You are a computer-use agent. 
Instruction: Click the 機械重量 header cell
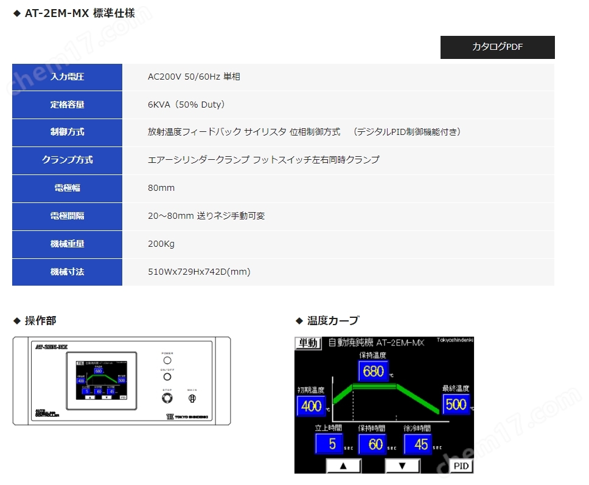click(x=68, y=244)
